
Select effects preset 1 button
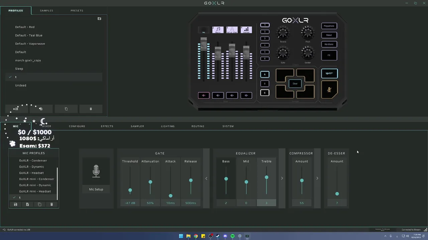click(x=264, y=25)
